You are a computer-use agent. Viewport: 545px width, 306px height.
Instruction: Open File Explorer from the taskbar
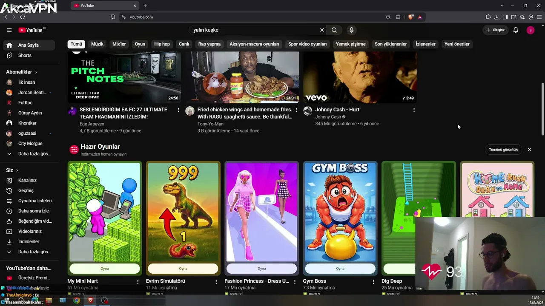(x=49, y=300)
